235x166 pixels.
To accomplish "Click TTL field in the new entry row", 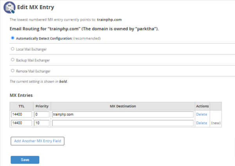I will [x=21, y=123].
